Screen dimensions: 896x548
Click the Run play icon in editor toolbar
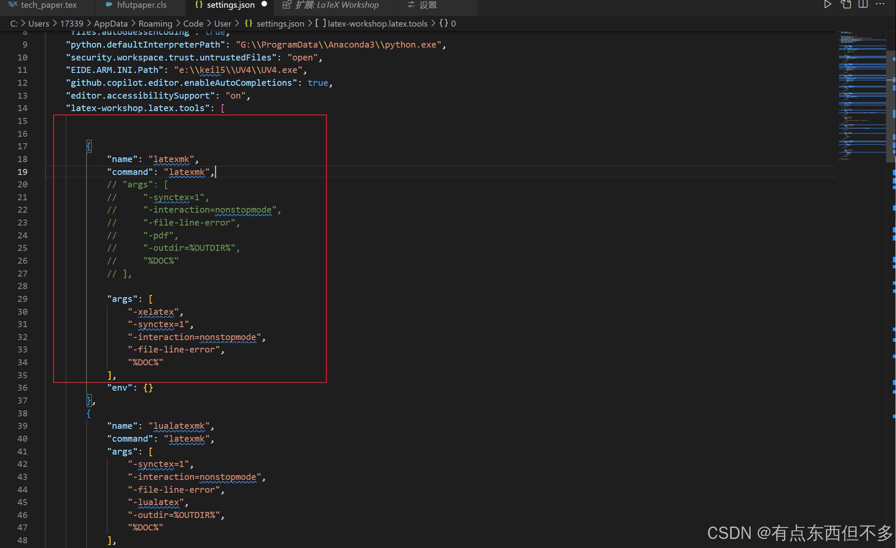click(x=827, y=5)
